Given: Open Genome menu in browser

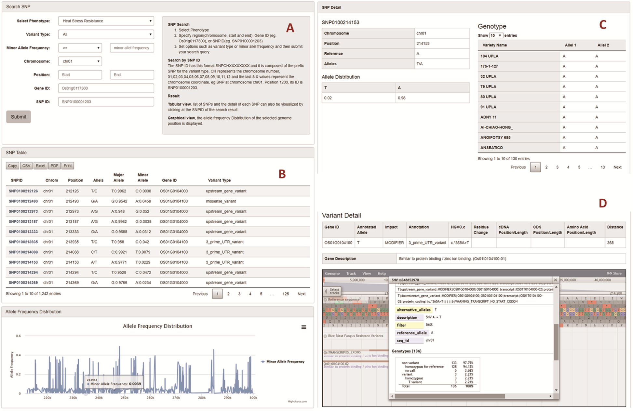Looking at the screenshot, I should [x=332, y=273].
